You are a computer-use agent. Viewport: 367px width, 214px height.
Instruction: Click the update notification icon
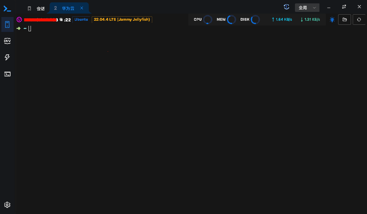(286, 7)
